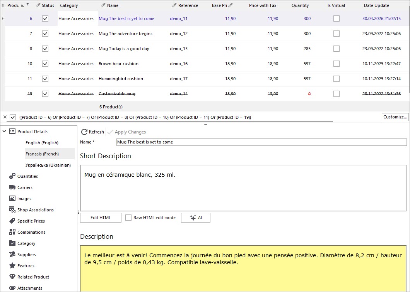Click the Specific Prices tag icon
This screenshot has width=410, height=292.
(12, 221)
